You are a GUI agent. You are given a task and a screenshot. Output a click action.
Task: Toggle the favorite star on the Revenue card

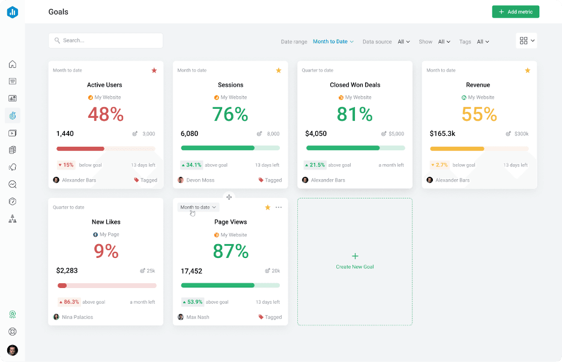coord(528,70)
